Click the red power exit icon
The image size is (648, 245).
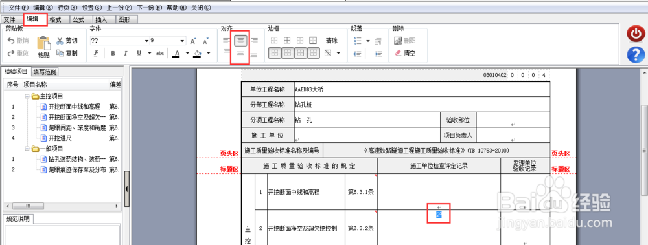point(636,34)
